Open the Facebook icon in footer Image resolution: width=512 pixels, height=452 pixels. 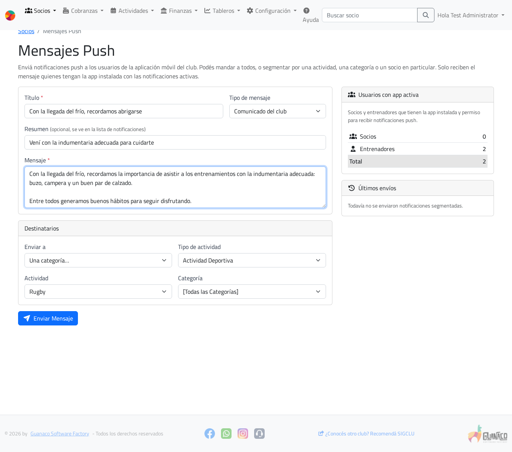pos(210,434)
